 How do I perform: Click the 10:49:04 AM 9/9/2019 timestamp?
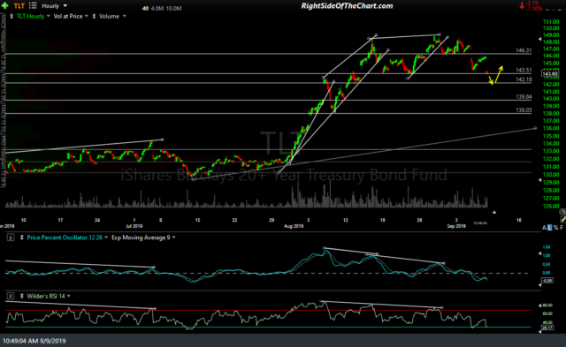pyautogui.click(x=34, y=341)
